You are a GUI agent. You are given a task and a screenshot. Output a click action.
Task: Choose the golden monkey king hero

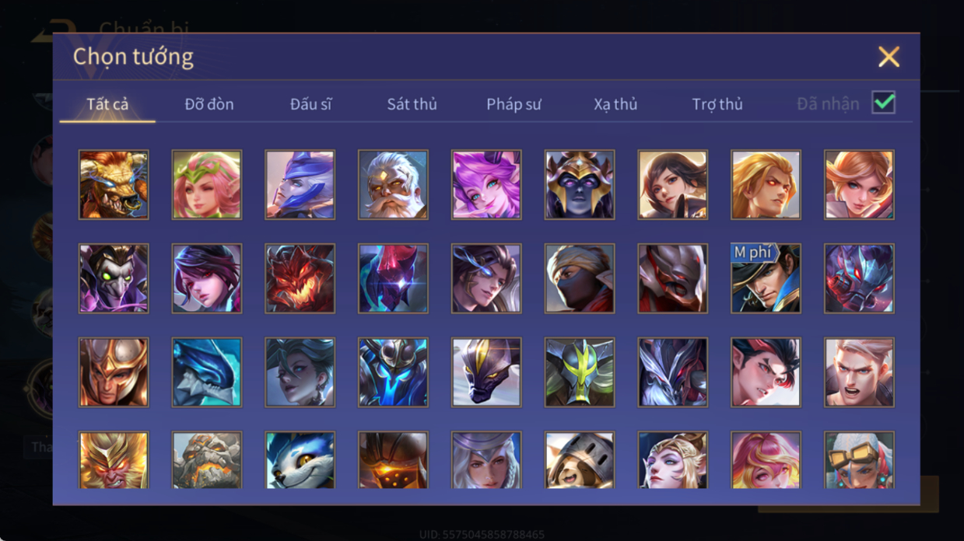pos(114,460)
